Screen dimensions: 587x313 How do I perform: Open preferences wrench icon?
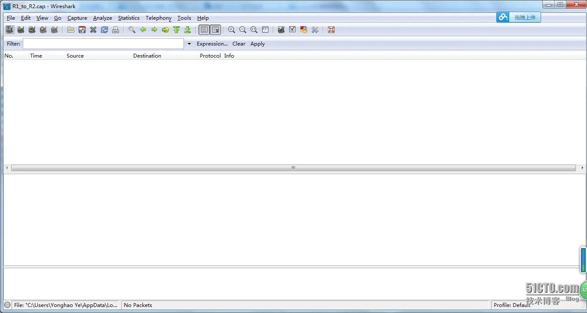pos(315,30)
